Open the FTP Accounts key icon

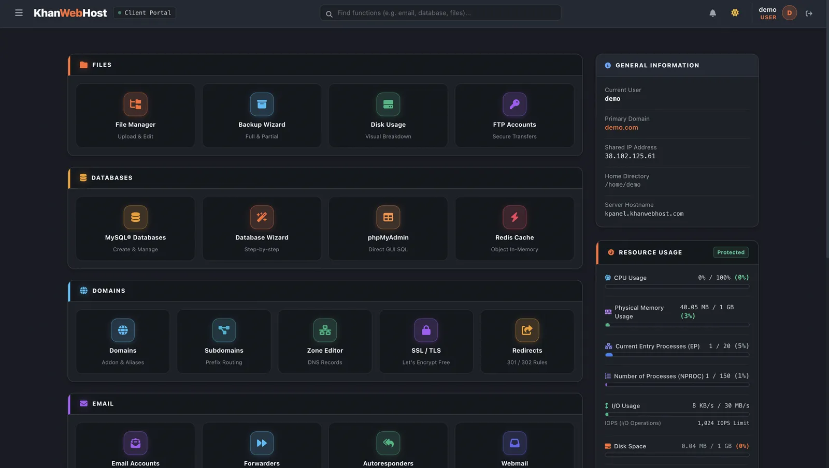514,104
